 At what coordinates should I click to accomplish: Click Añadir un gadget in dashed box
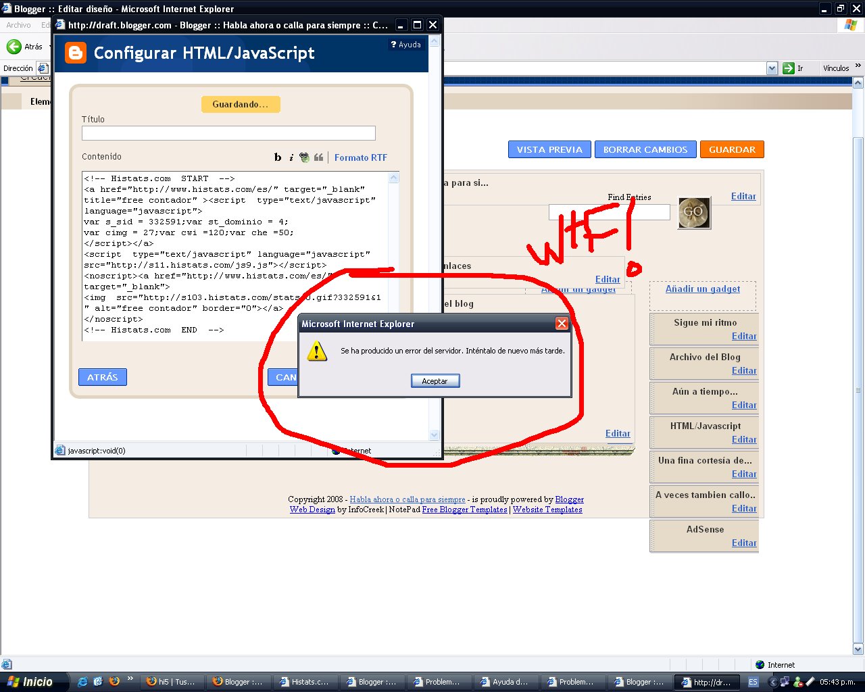tap(703, 289)
